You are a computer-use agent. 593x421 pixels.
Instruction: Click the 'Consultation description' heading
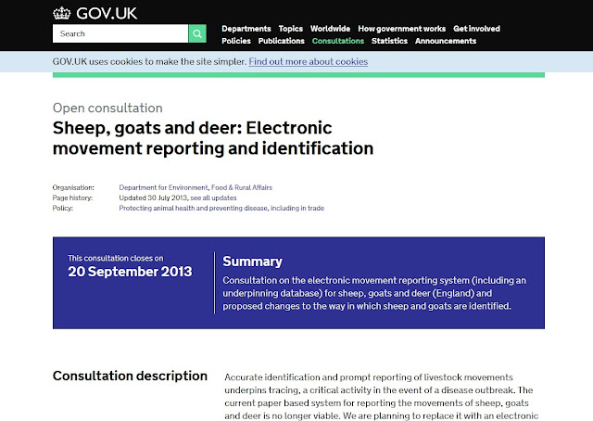tap(130, 376)
